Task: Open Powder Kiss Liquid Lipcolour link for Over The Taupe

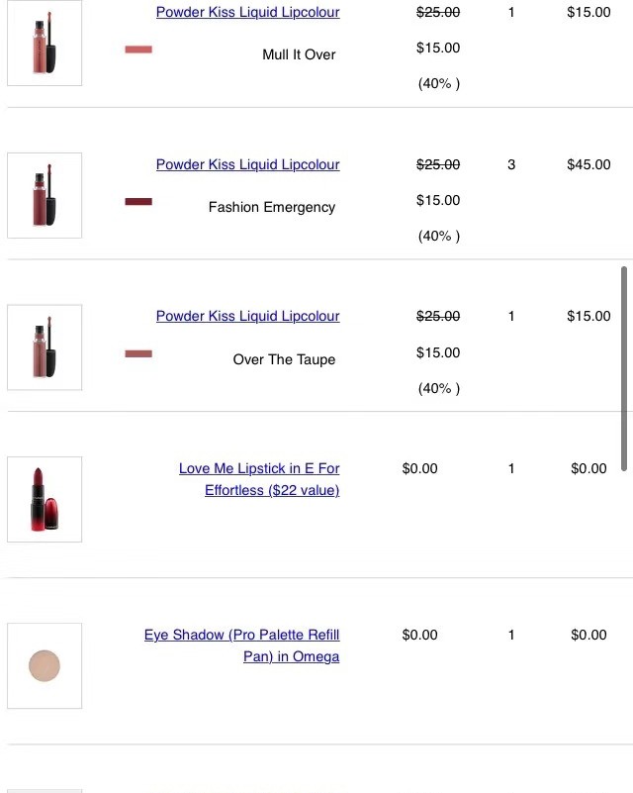Action: pyautogui.click(x=247, y=316)
